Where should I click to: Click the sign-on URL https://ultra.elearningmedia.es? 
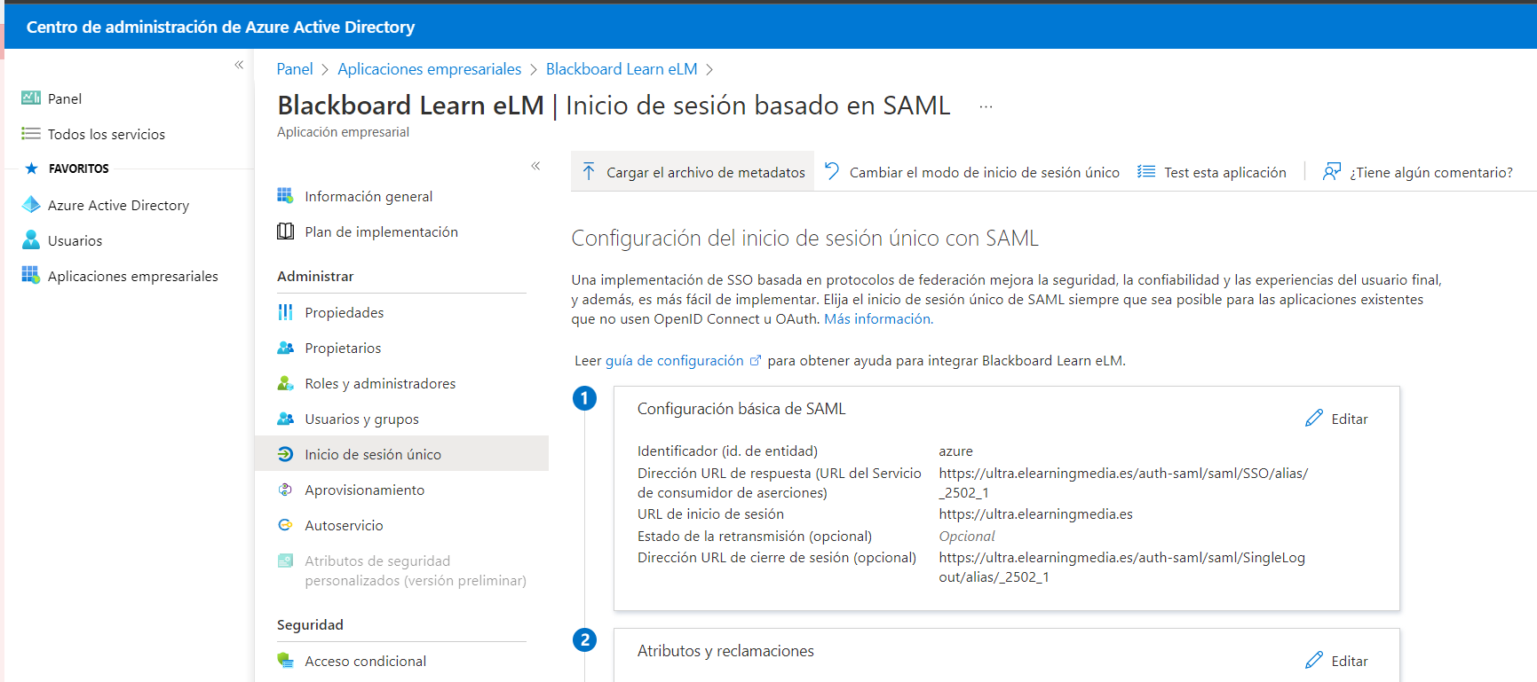1036,514
